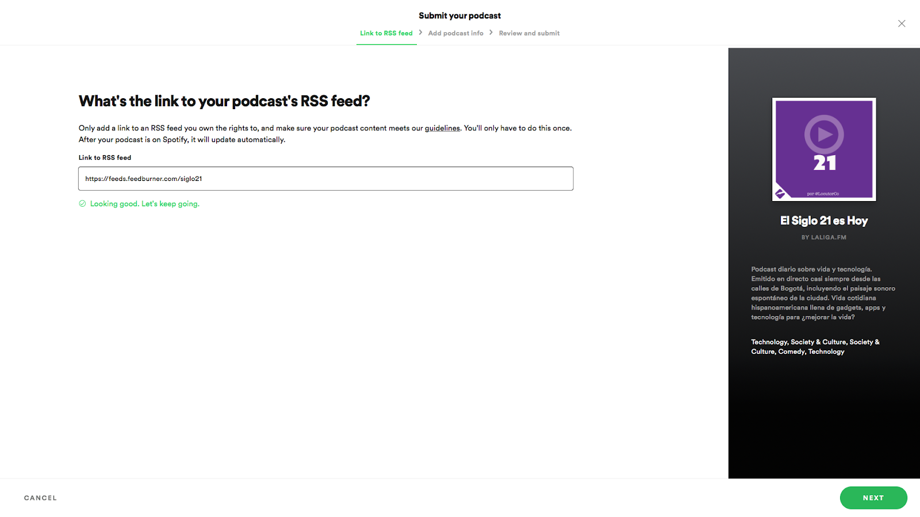Click chevron after Link to RSS feed step
The width and height of the screenshot is (920, 517).
[421, 33]
